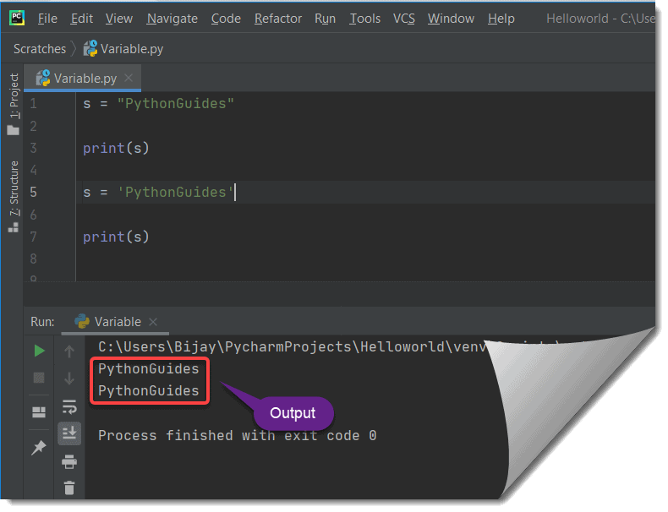The image size is (668, 512).
Task: Click the Structure icon in left sidebar
Action: (x=14, y=227)
